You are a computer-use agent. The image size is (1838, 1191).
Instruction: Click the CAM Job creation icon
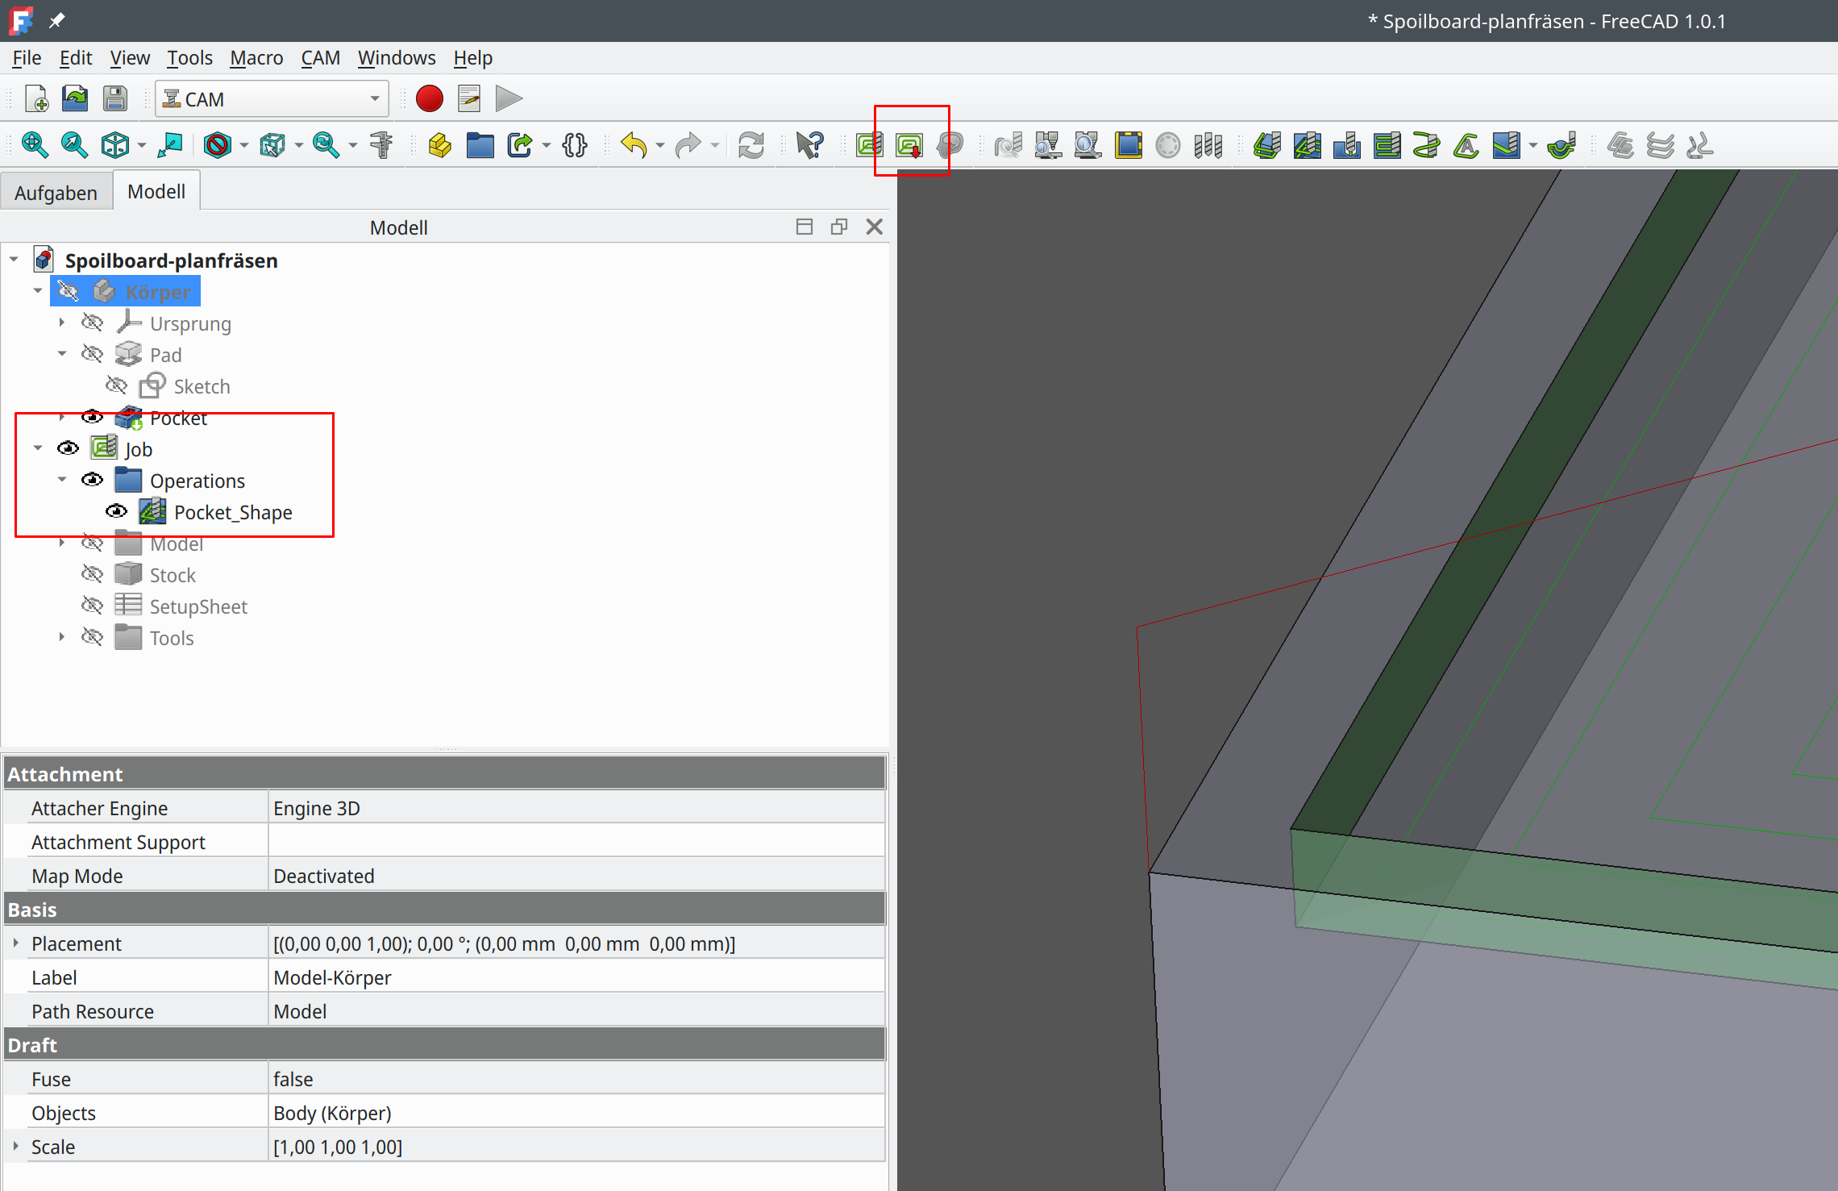(x=870, y=146)
